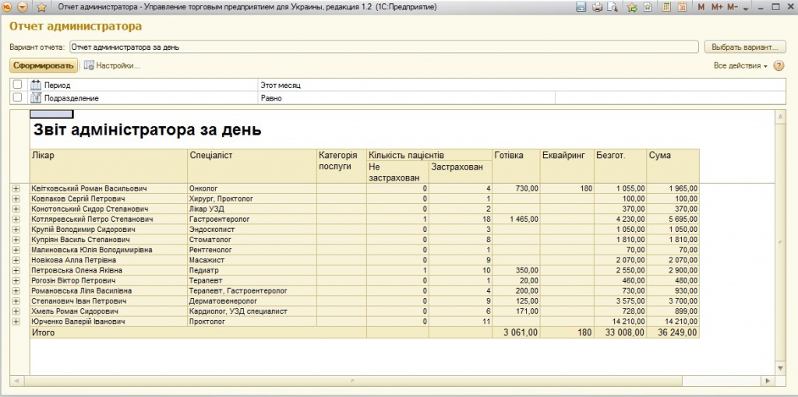Expand the Конотопський Сидор Степанович row
Screen dimensions: 798x397
coord(16,209)
